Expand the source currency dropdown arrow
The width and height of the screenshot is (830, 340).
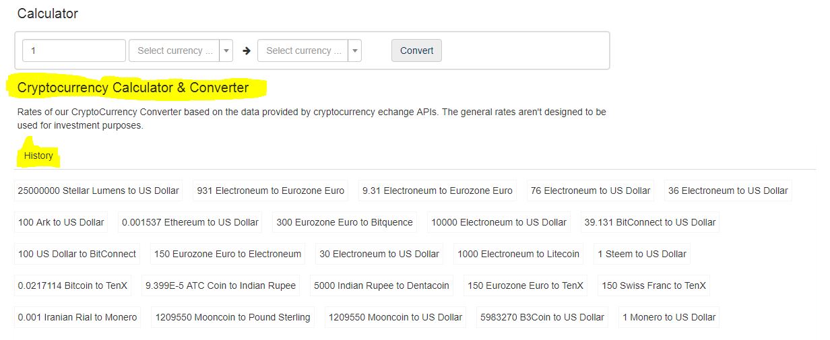pos(226,50)
